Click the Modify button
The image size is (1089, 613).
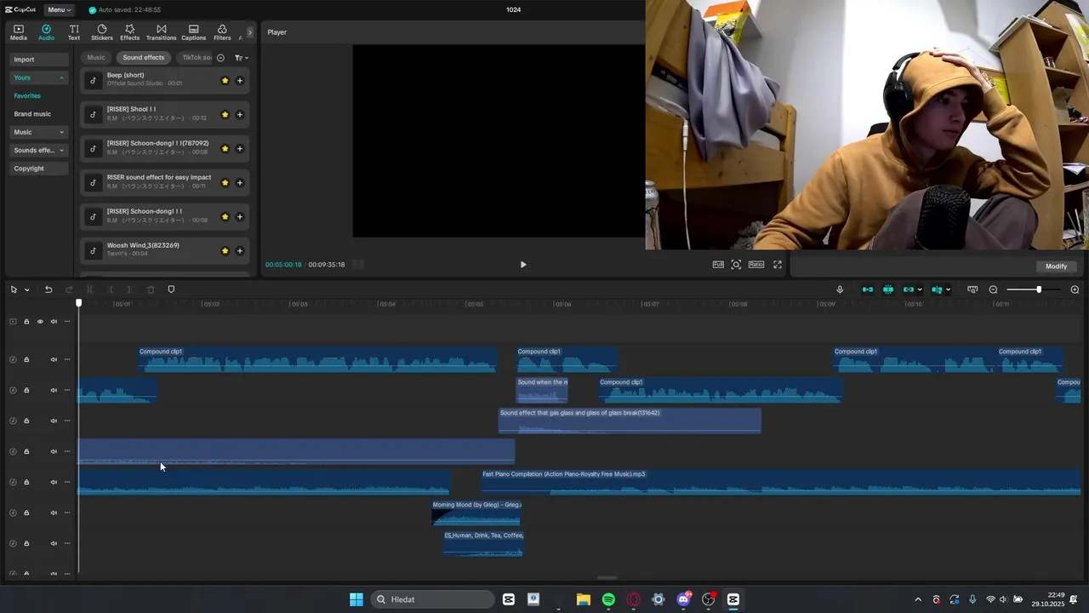(x=1056, y=266)
